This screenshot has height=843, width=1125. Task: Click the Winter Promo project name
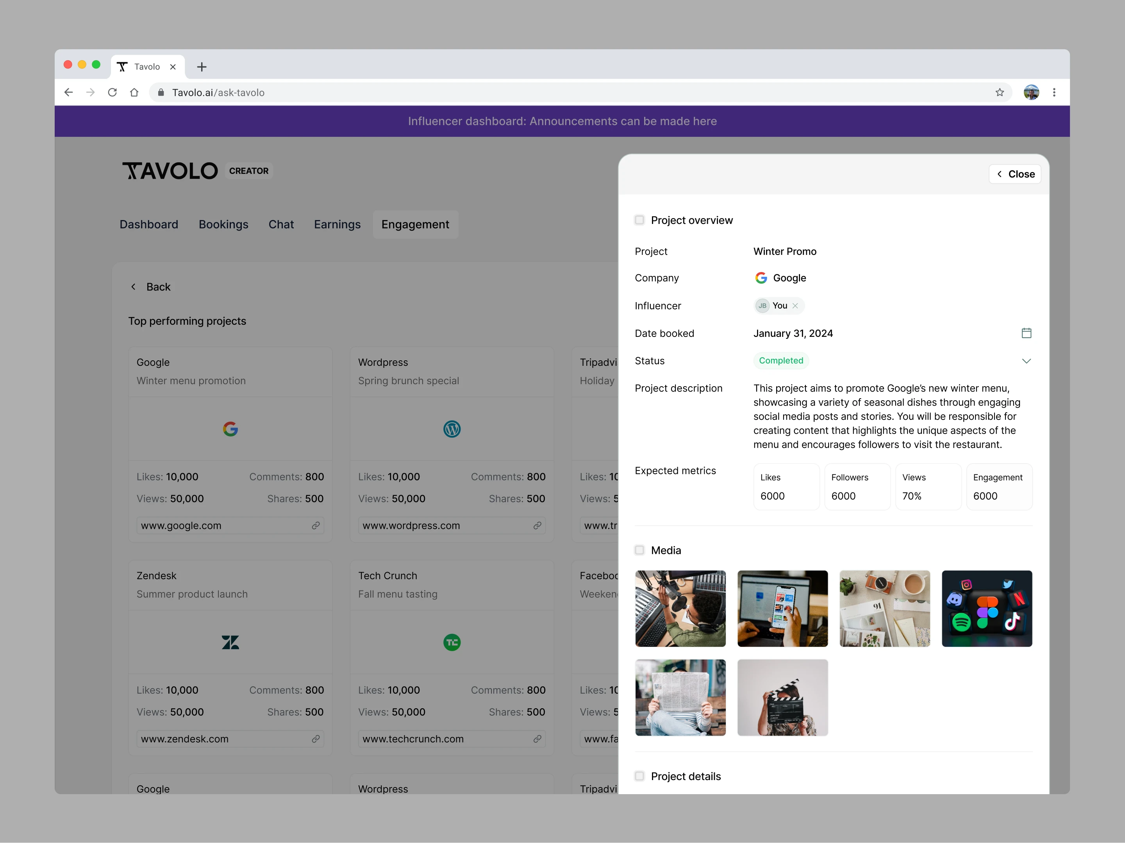pos(785,251)
